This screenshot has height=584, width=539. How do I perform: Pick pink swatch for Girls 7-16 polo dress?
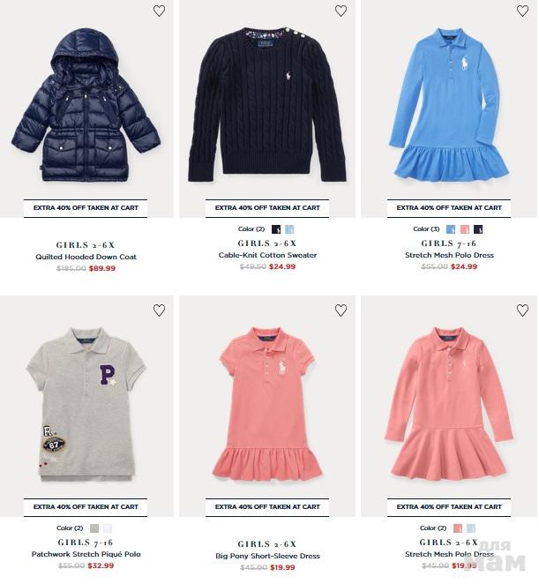(x=465, y=229)
